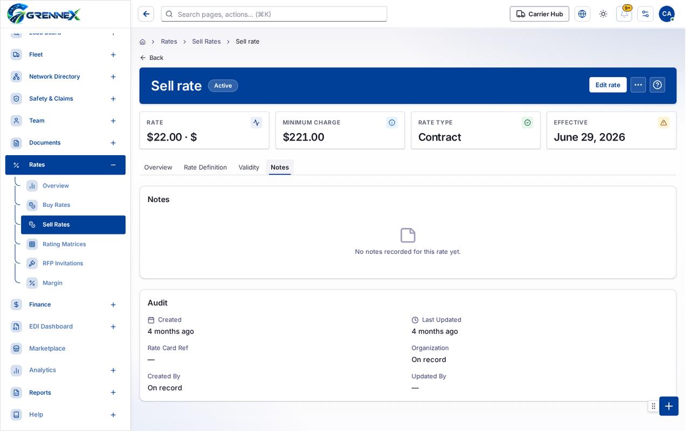Viewport: 690px width, 431px height.
Task: Click the Rate Type check icon
Action: (528, 123)
